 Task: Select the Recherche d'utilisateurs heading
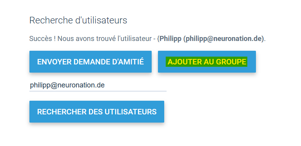click(x=78, y=20)
